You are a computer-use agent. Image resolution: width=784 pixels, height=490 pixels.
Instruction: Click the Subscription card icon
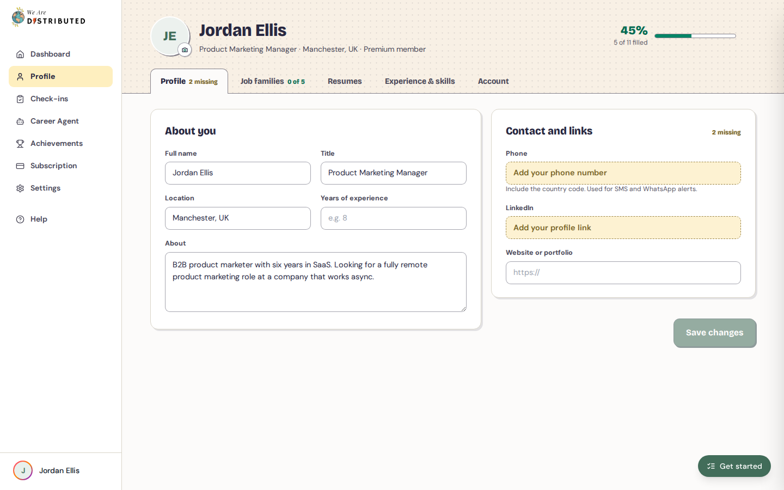coord(20,166)
